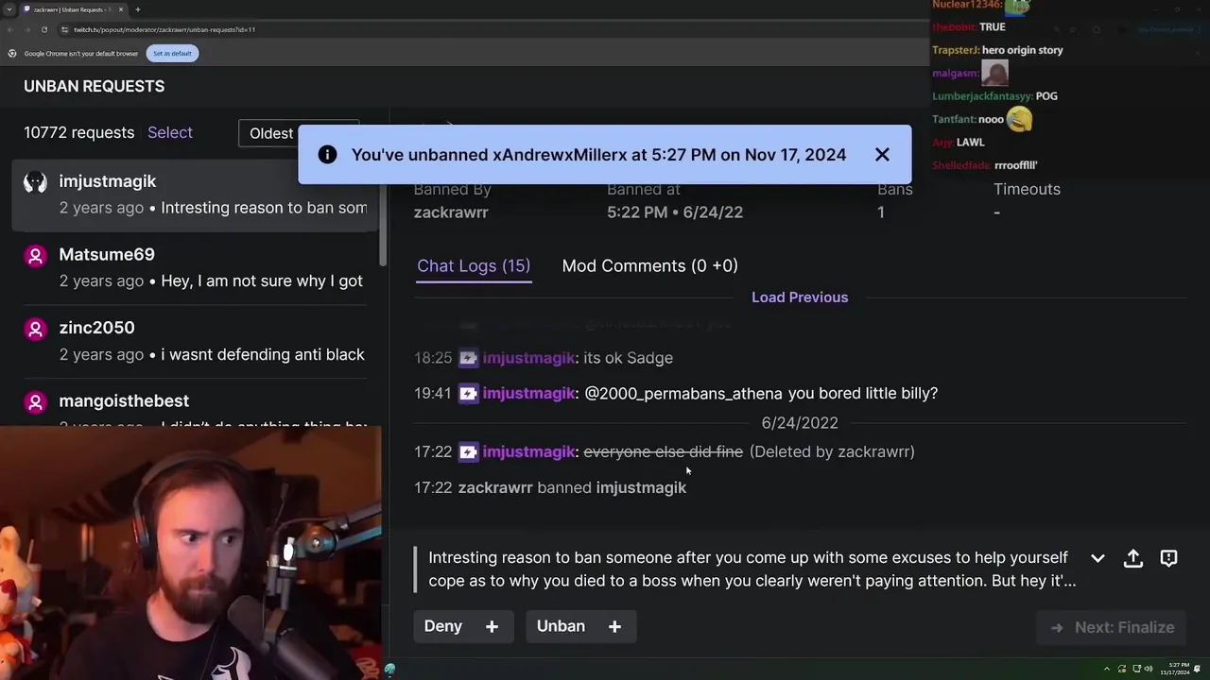Open the Windows notification center icon
This screenshot has width=1210, height=680.
(x=1199, y=670)
